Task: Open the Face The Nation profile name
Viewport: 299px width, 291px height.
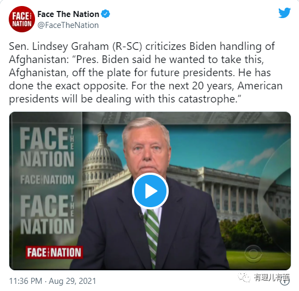Action: coord(68,14)
